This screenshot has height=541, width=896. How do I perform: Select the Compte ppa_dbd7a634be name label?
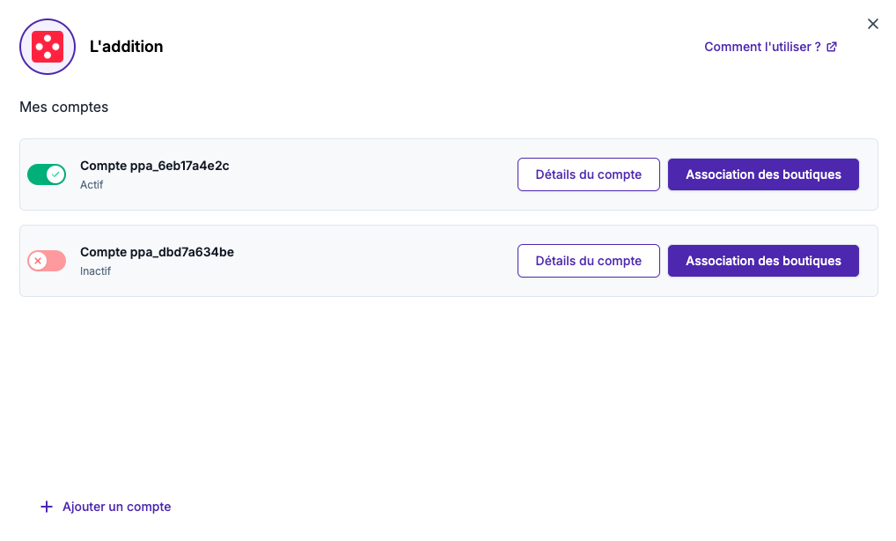tap(157, 252)
